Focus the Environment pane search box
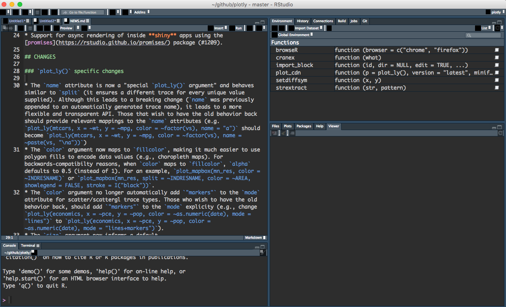Viewport: 506px width, 307px height. 483,35
